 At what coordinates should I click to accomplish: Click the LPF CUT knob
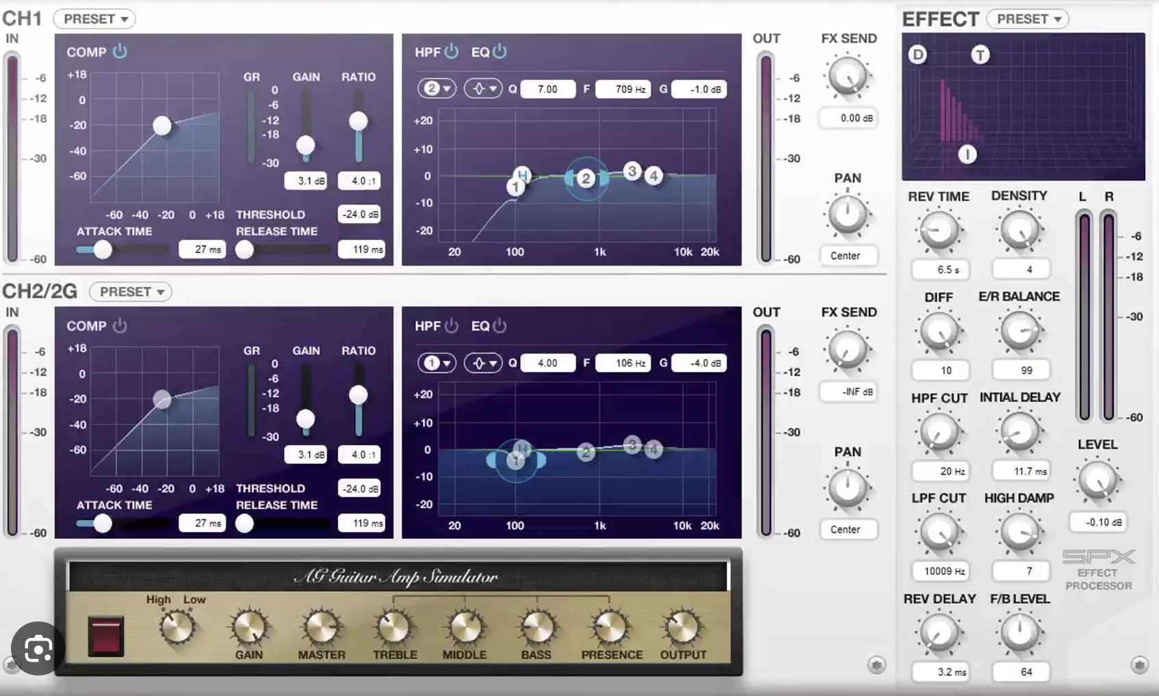coord(939,533)
